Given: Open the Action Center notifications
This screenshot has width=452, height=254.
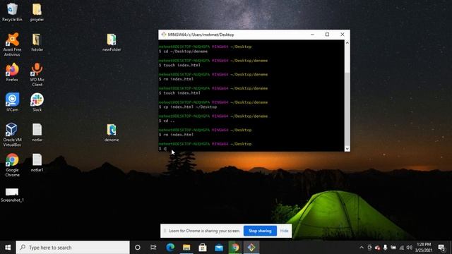Looking at the screenshot, I should tap(441, 248).
